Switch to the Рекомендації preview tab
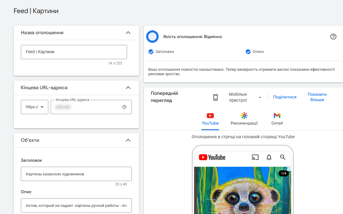The image size is (343, 214). pyautogui.click(x=244, y=119)
